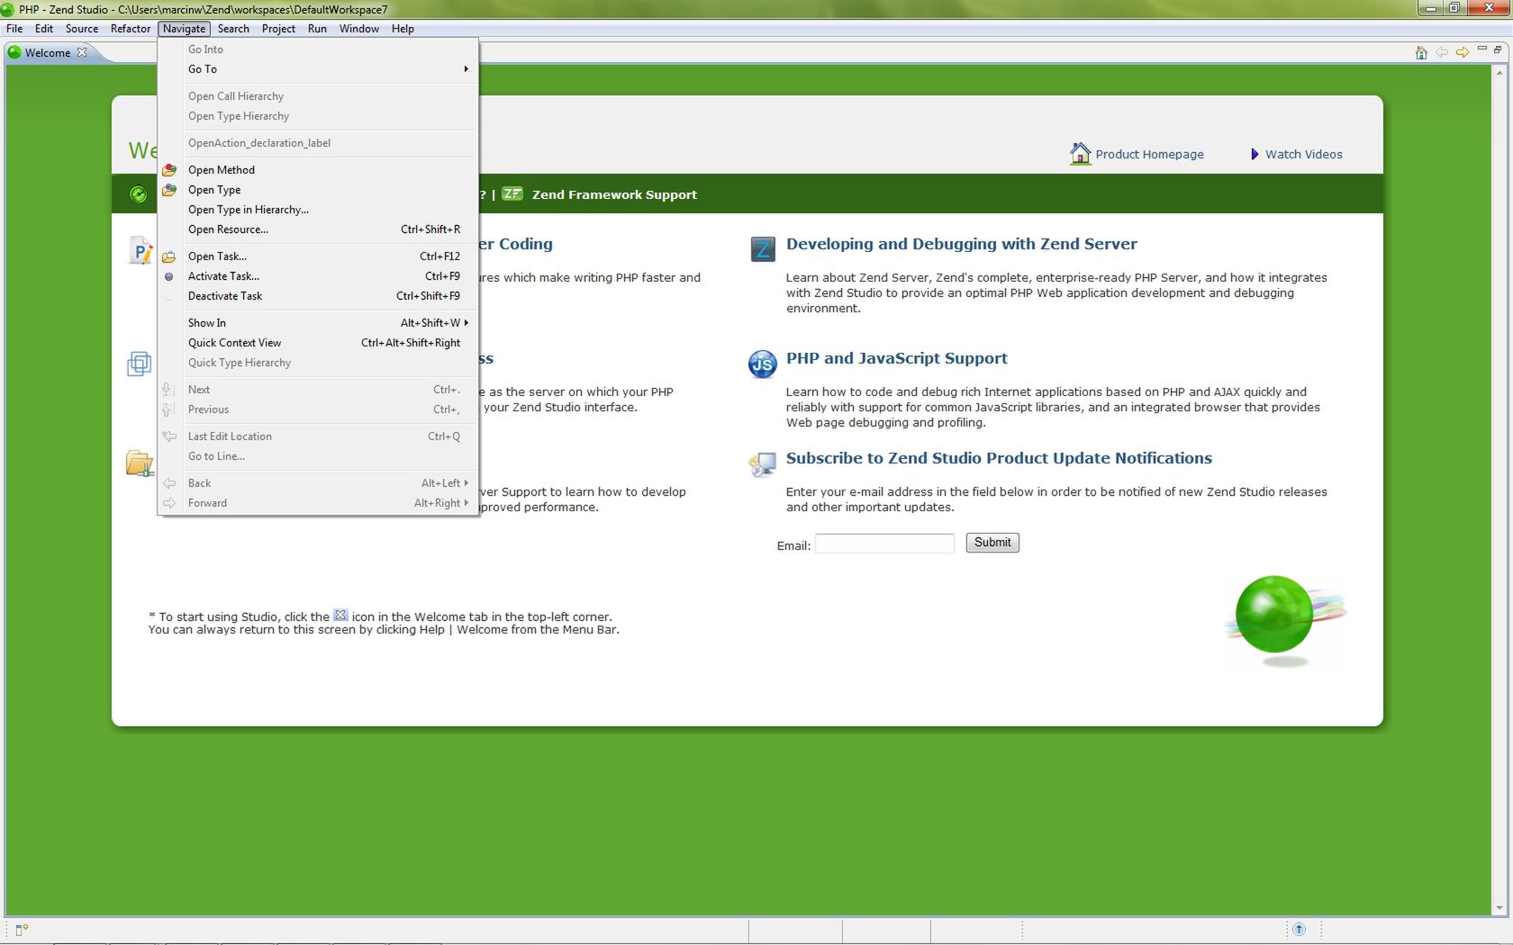Click the PHP file icon on the welcome page
Image resolution: width=1513 pixels, height=945 pixels.
[141, 250]
